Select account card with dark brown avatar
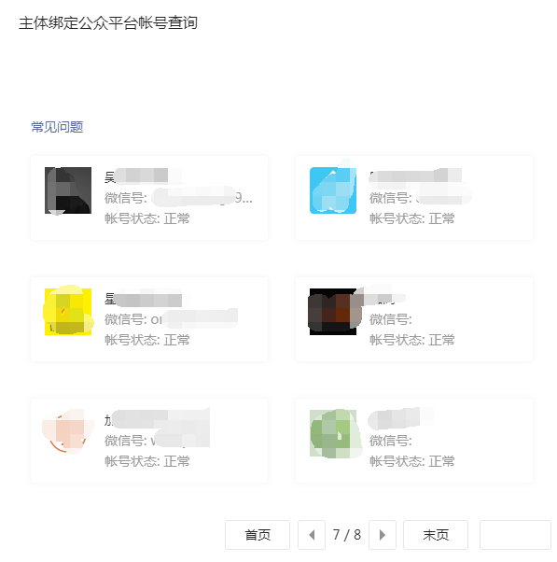557x562 pixels. (x=414, y=319)
